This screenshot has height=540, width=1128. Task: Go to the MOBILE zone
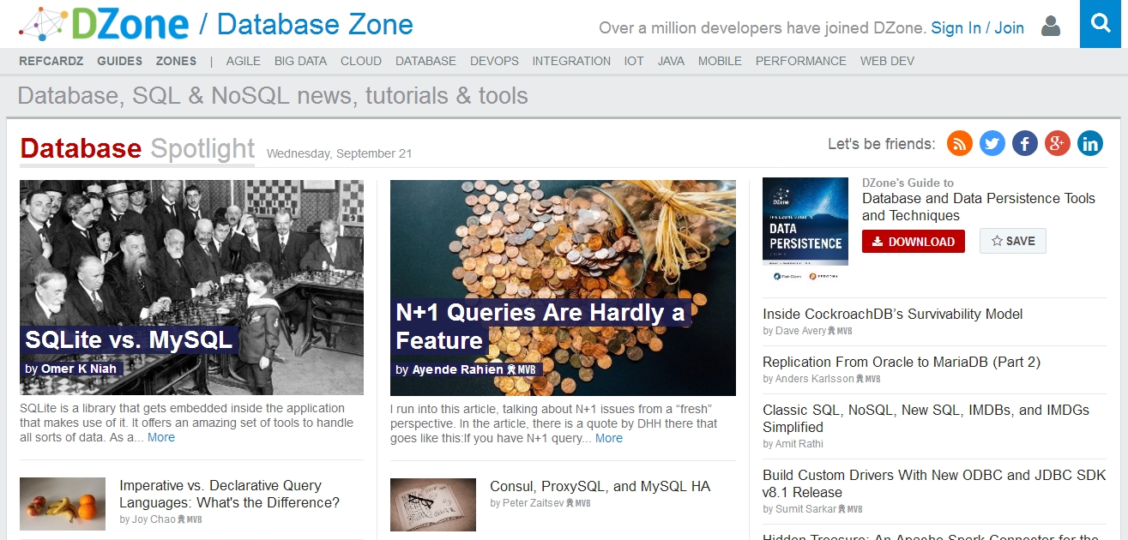720,61
